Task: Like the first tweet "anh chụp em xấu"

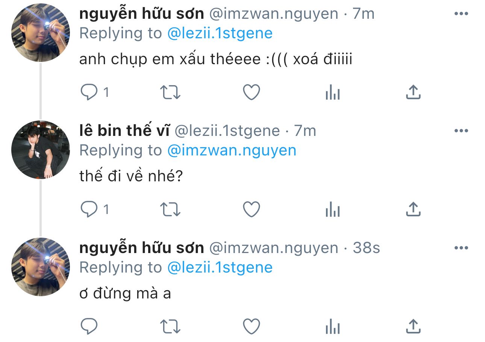Action: pyautogui.click(x=252, y=92)
